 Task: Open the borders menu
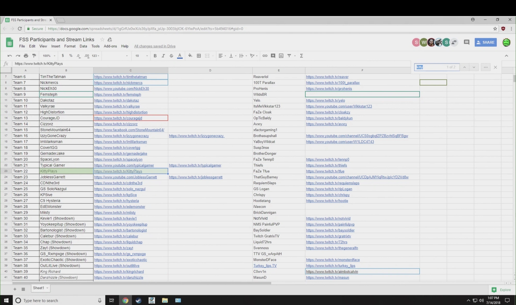[199, 56]
